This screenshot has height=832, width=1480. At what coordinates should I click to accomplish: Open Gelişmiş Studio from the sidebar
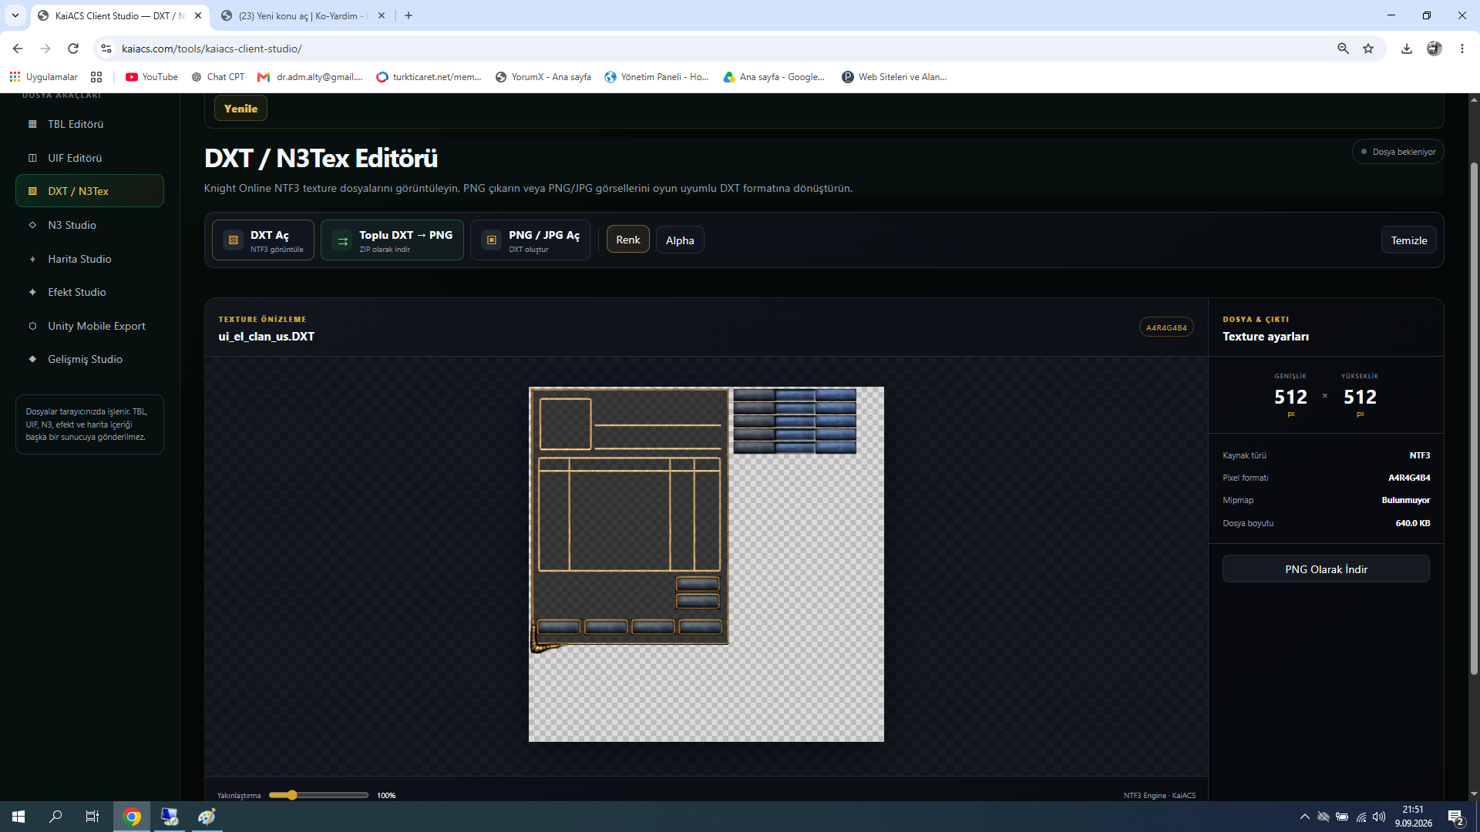tap(89, 359)
